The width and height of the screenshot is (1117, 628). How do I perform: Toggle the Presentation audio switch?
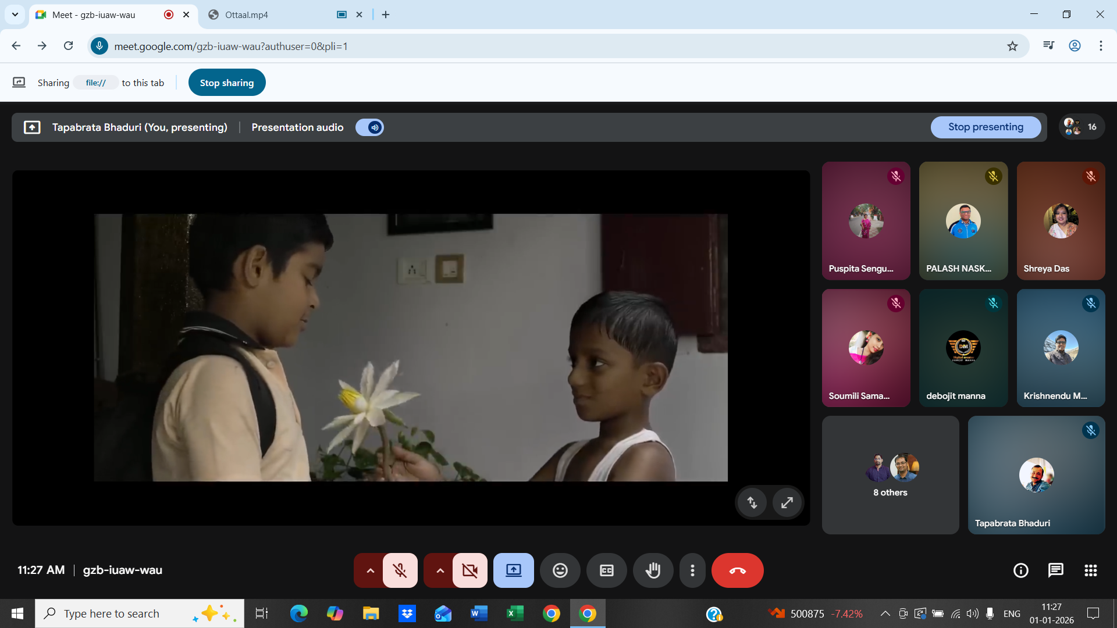tap(370, 127)
